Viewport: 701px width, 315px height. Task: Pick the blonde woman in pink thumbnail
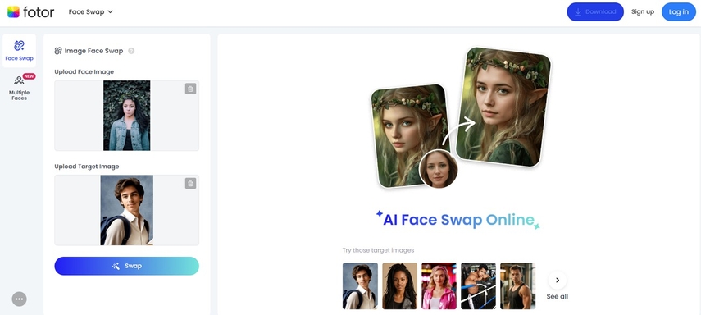point(439,285)
